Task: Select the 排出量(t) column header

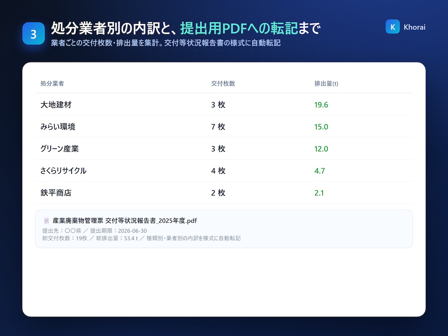Action: [326, 83]
